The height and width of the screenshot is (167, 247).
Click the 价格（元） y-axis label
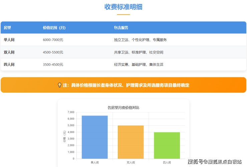click(x=64, y=136)
